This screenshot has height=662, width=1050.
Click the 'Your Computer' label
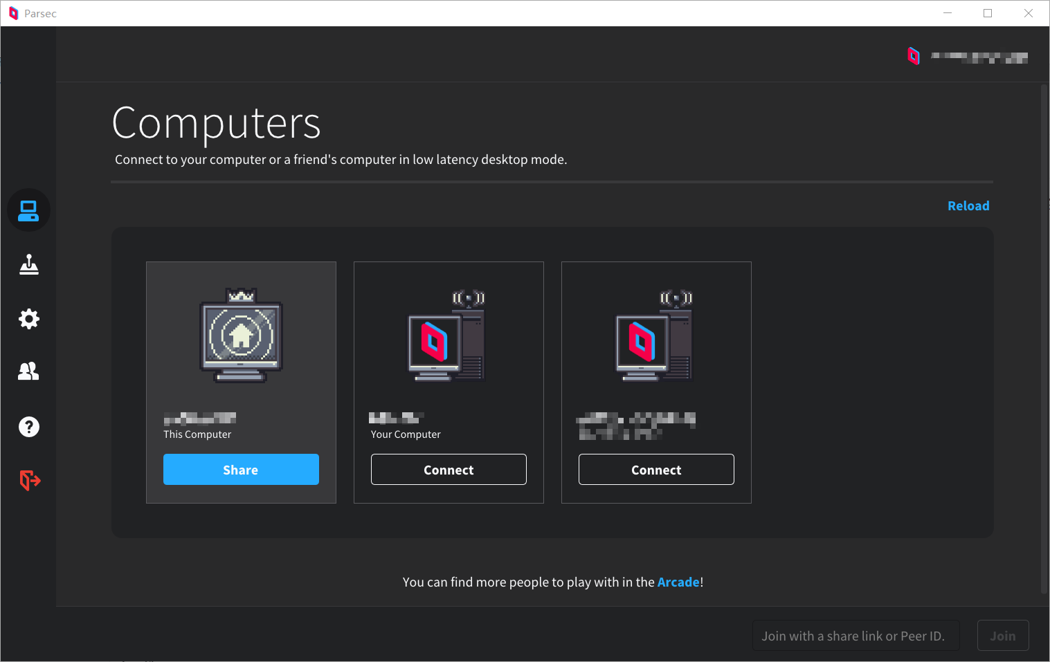(406, 434)
